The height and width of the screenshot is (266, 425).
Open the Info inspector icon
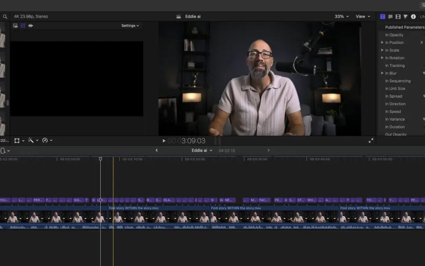coord(413,17)
